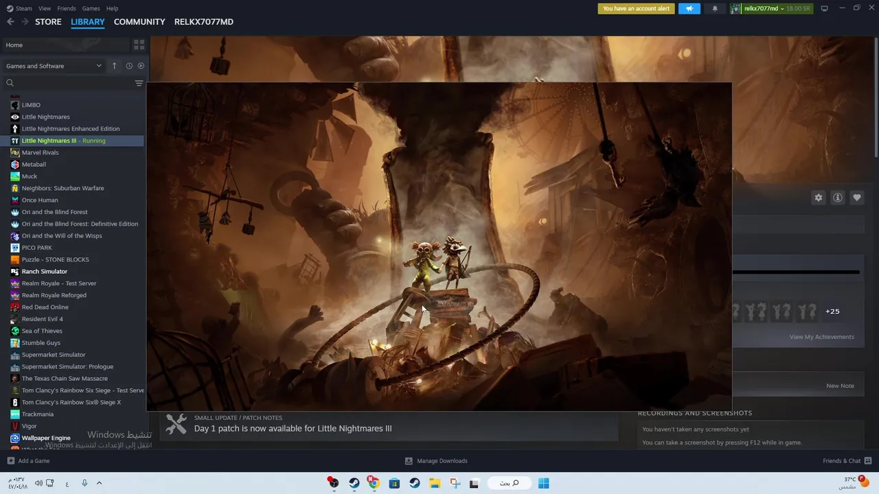Click the PICO PARK game icon
This screenshot has width=879, height=494.
tap(15, 248)
